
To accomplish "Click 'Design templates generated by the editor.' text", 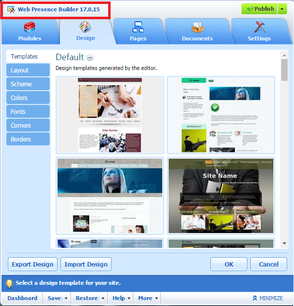I will [106, 68].
